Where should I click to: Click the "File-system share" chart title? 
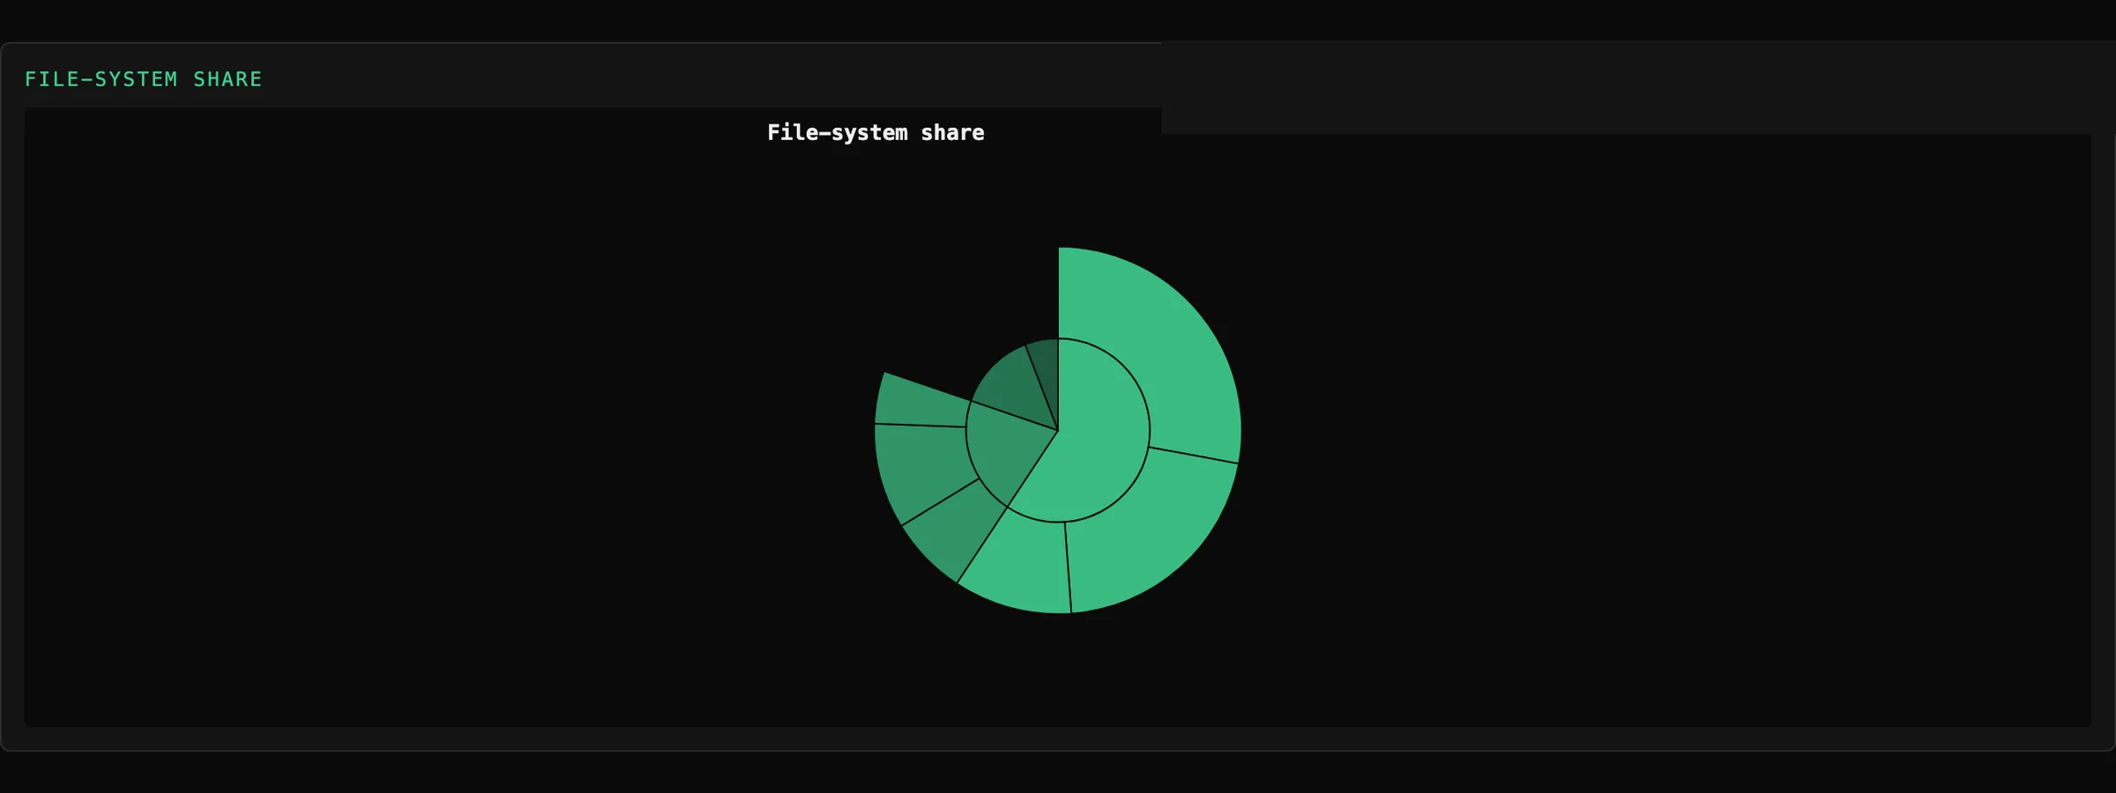pyautogui.click(x=875, y=133)
